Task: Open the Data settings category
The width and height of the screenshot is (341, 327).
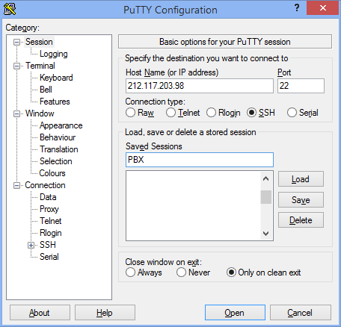Action: (x=48, y=197)
